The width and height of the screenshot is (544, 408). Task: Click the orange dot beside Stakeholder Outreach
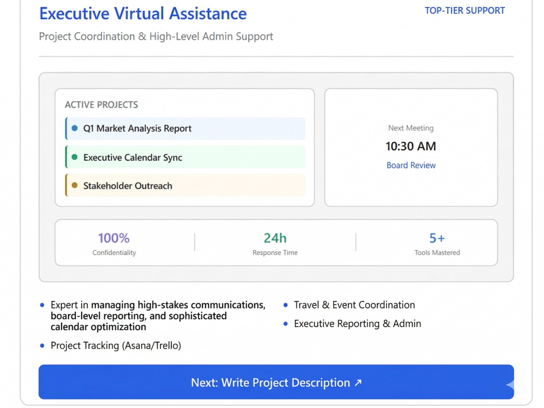(75, 186)
